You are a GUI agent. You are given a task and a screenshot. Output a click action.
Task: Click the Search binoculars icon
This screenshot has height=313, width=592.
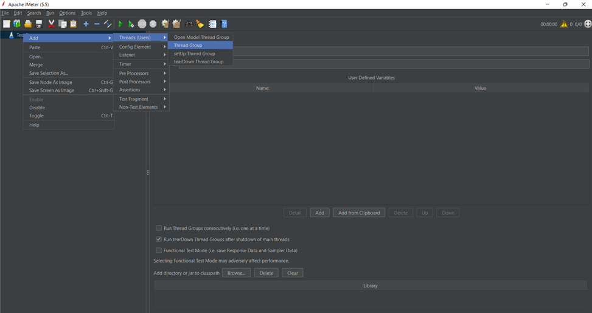click(189, 24)
